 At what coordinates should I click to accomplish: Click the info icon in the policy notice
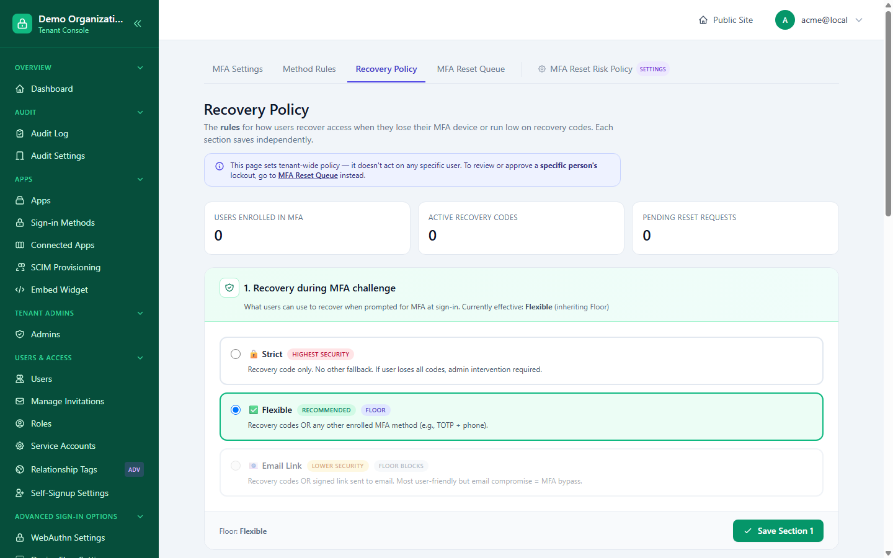click(x=220, y=166)
